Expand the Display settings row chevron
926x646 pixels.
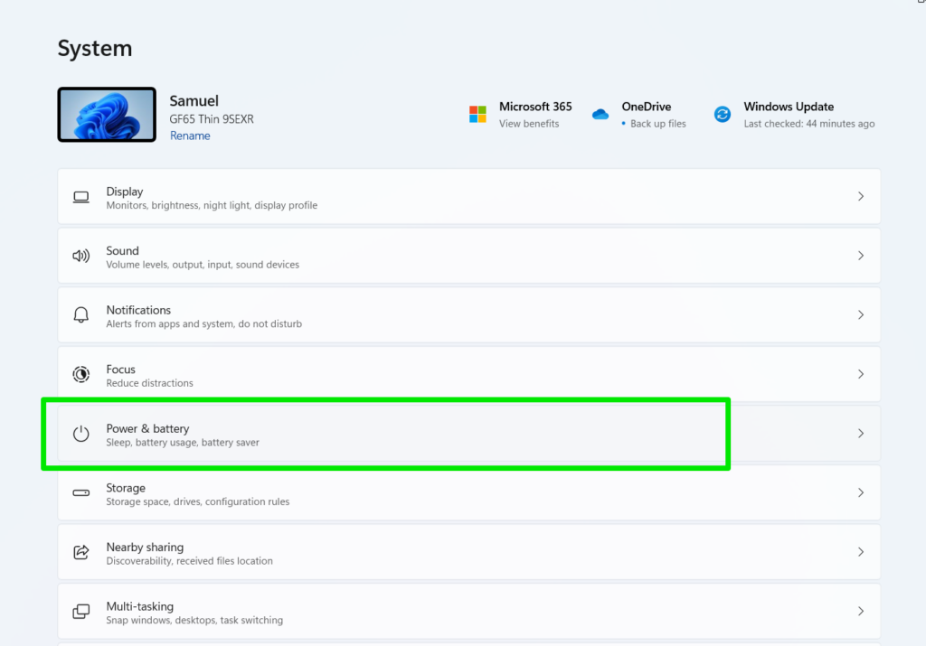[x=860, y=197]
